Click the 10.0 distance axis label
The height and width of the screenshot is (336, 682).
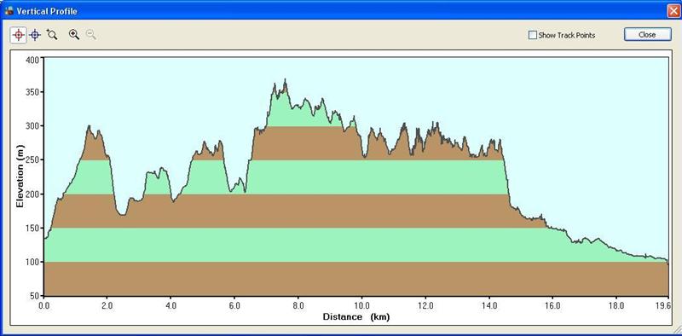pos(361,305)
